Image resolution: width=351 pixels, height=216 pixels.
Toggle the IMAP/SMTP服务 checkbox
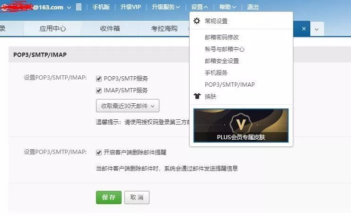point(99,90)
